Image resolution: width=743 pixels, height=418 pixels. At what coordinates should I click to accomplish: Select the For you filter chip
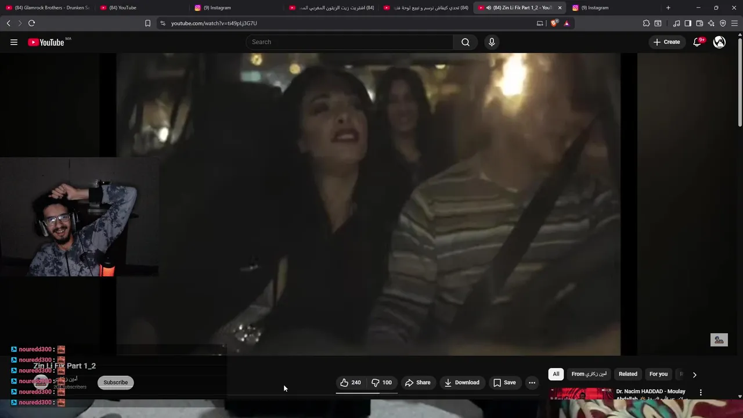(x=658, y=374)
